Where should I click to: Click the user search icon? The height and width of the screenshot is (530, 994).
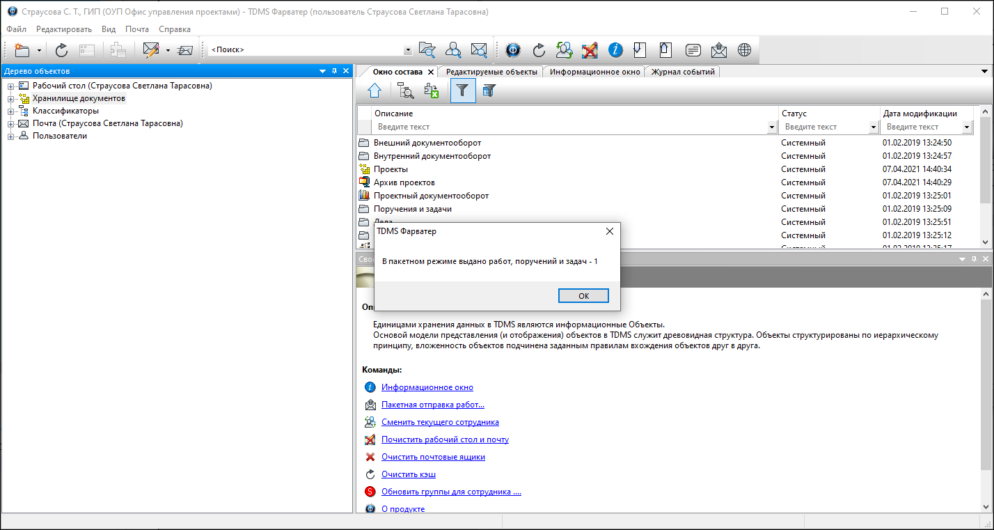(453, 50)
